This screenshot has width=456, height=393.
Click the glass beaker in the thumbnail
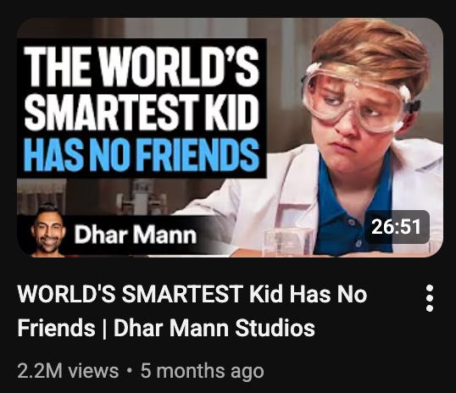(x=288, y=242)
